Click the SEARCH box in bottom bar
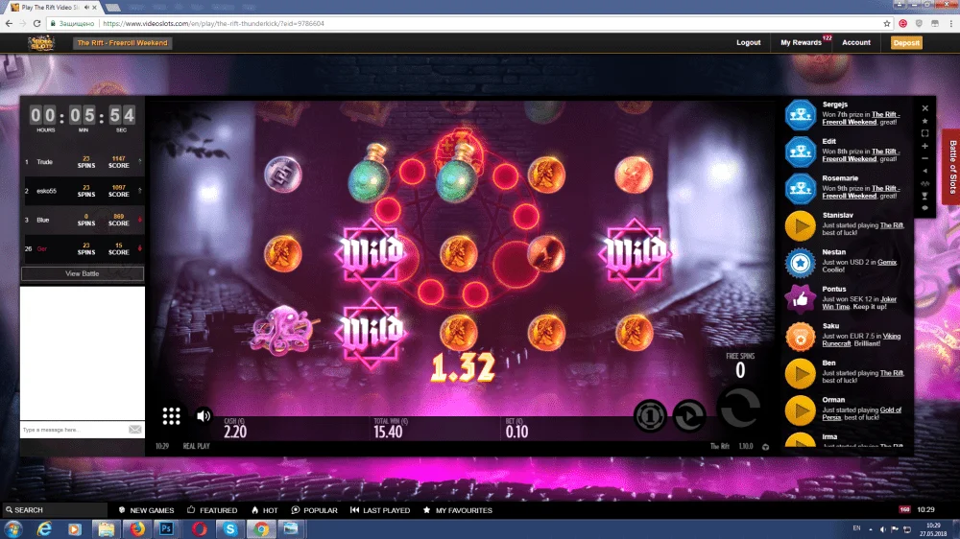The height and width of the screenshot is (539, 960). [55, 509]
